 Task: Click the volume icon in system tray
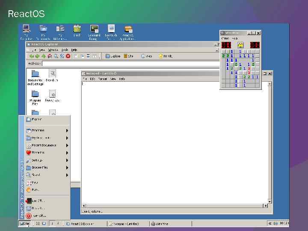coord(275,224)
